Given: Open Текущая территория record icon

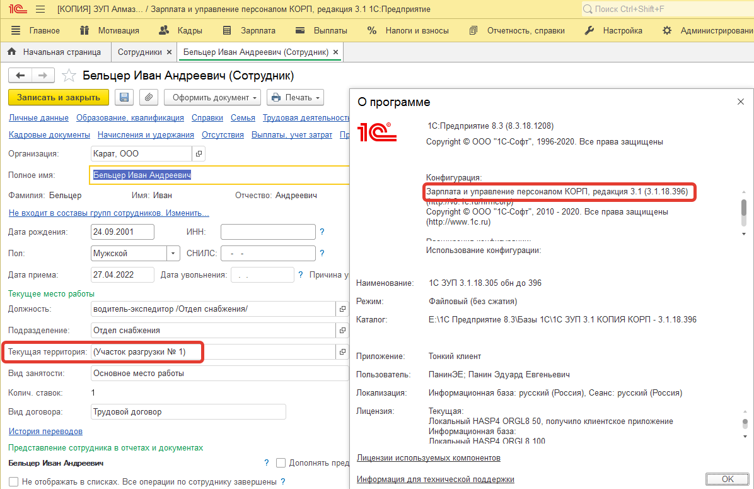Looking at the screenshot, I should (342, 352).
